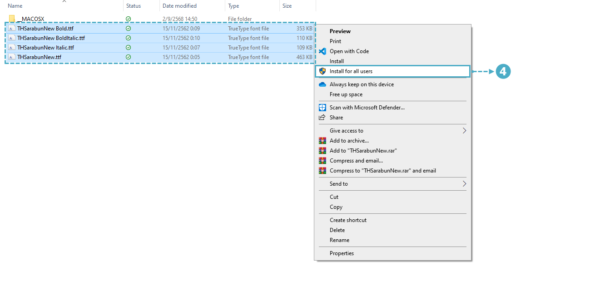This screenshot has width=605, height=301.
Task: Click font file icon of THSarabunNew Bold.ttf
Action: pos(12,28)
